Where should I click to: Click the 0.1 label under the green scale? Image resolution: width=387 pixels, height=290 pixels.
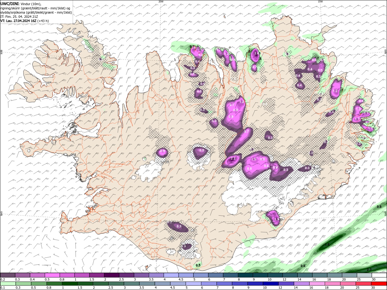click(3, 288)
